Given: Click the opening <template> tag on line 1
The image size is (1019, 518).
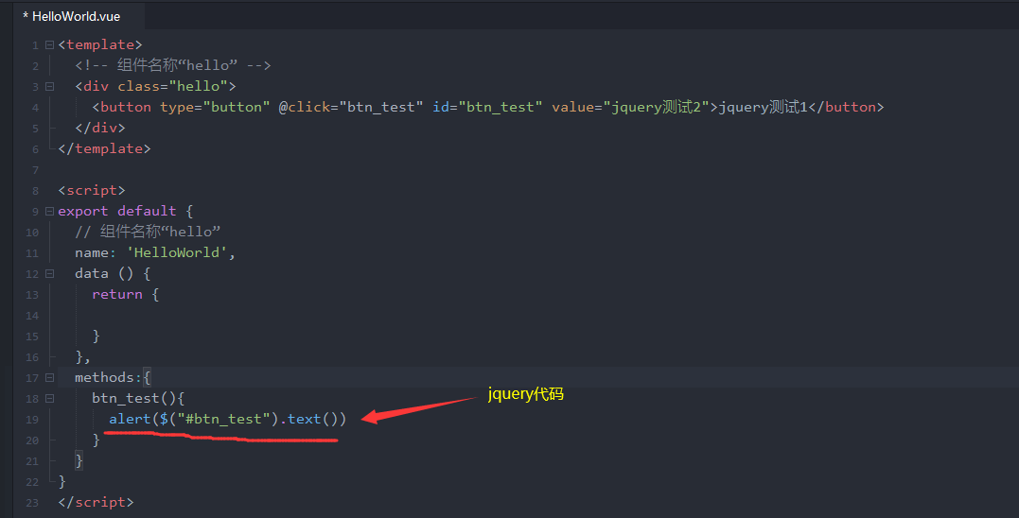Looking at the screenshot, I should 100,44.
